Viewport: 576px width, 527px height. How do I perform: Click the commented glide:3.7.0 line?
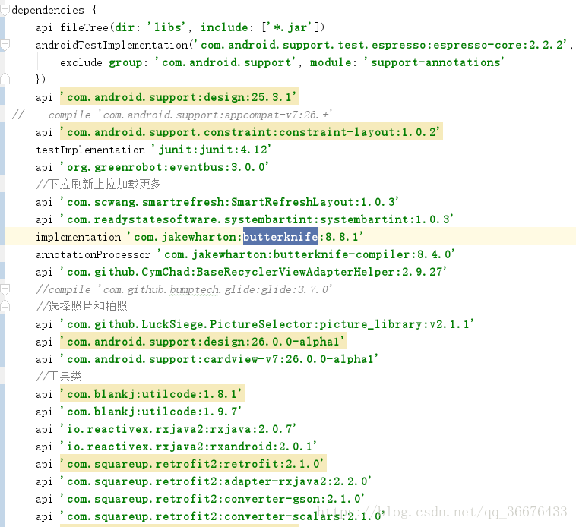tap(184, 289)
